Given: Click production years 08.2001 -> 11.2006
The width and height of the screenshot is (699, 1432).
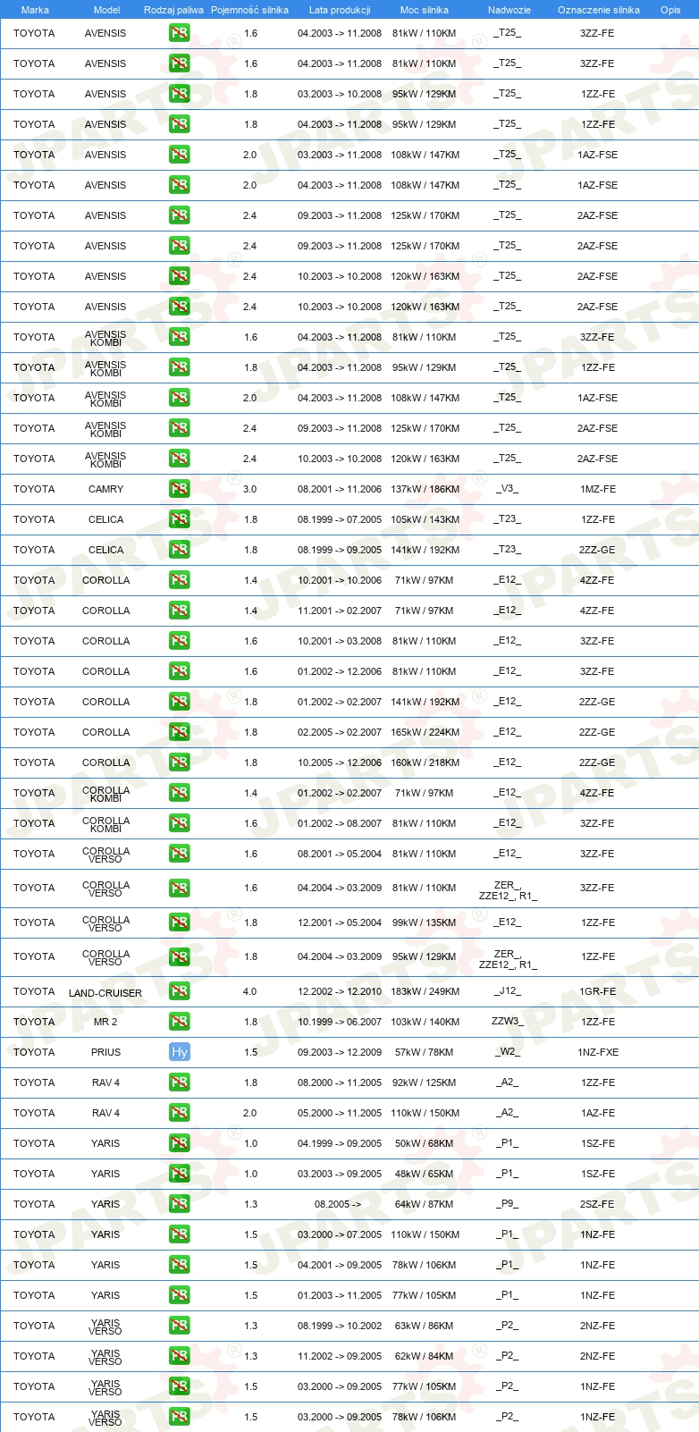Looking at the screenshot, I should (x=340, y=489).
